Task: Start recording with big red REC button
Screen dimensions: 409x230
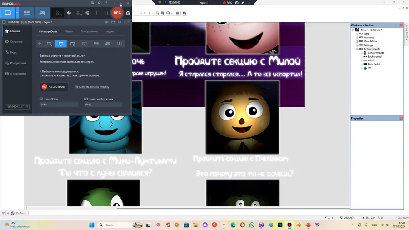Action: (x=117, y=13)
